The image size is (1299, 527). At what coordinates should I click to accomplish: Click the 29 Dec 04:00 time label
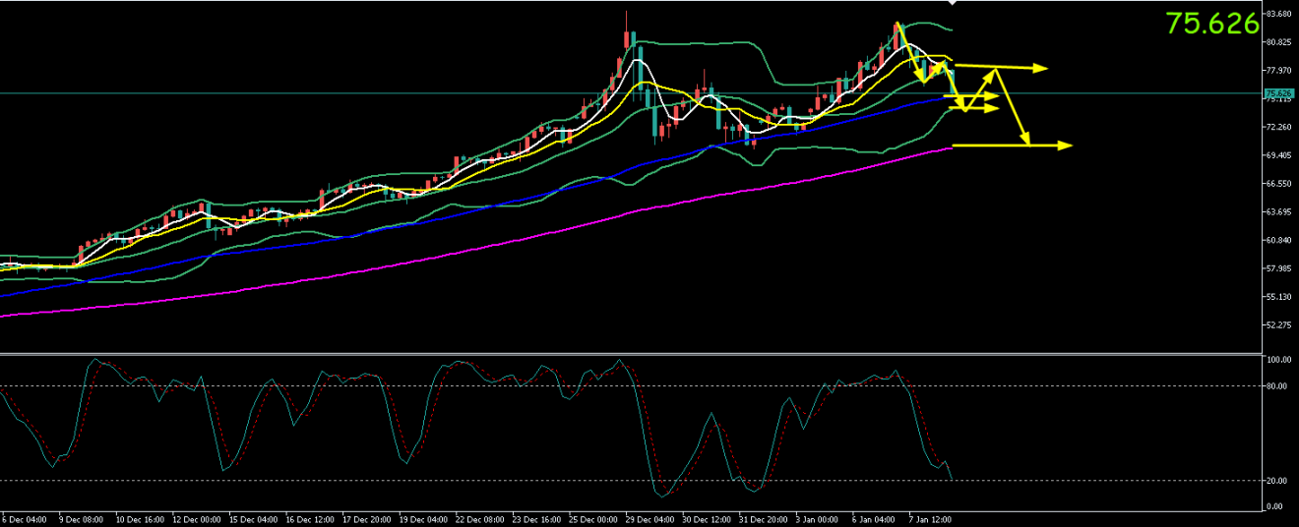[649, 518]
